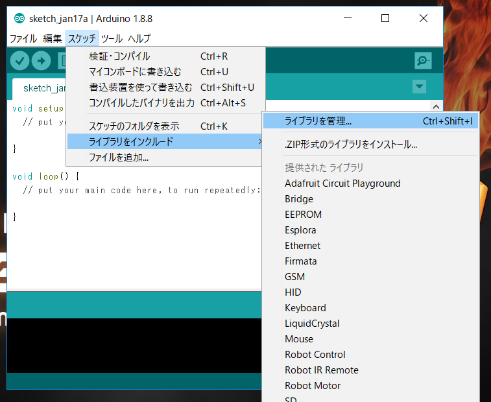Click the Upload arrow toolbar icon
This screenshot has height=402, width=491.
point(41,60)
